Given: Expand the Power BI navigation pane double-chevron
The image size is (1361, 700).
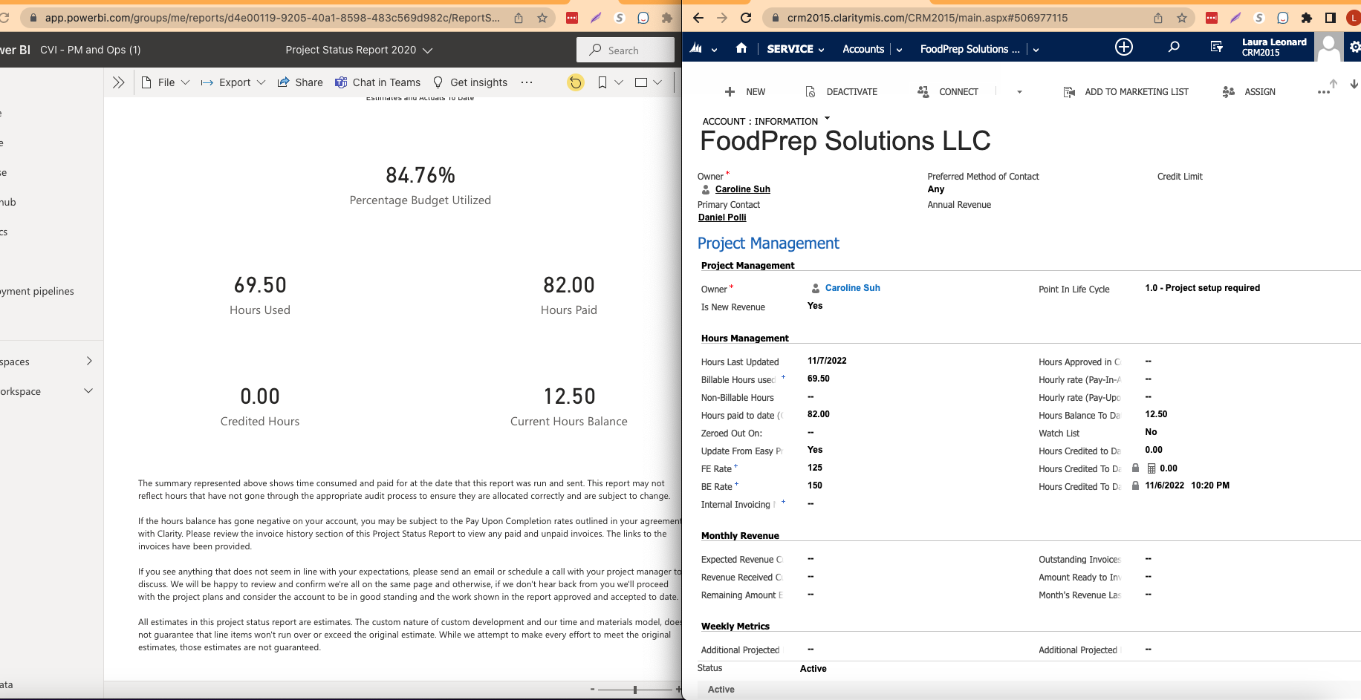Looking at the screenshot, I should pos(118,82).
